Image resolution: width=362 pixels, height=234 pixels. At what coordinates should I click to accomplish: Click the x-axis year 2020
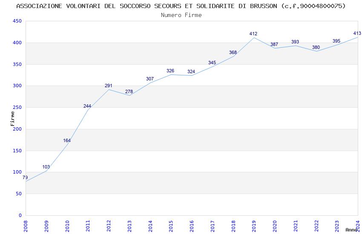pos(275,226)
